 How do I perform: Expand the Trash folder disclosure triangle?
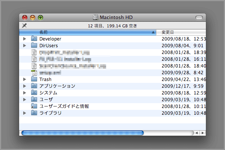[x=24, y=79]
